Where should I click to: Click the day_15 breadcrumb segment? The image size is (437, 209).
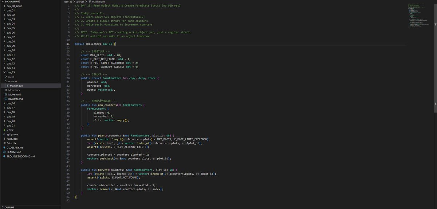pos(68,2)
